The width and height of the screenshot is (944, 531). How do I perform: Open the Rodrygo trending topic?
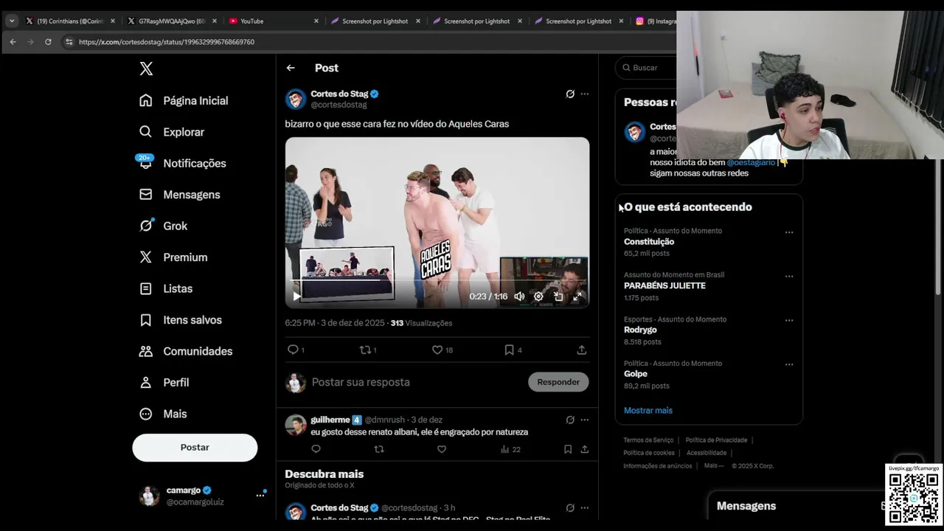(640, 330)
